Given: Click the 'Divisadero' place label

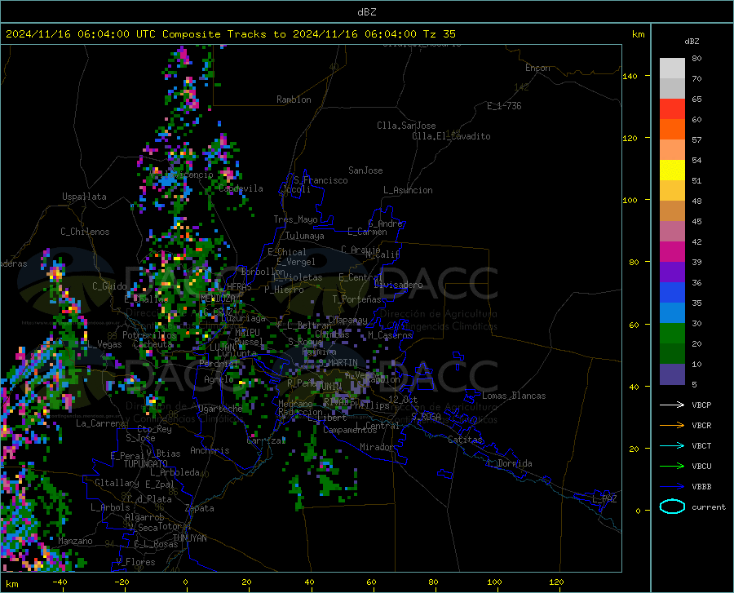Looking at the screenshot, I should pos(398,285).
